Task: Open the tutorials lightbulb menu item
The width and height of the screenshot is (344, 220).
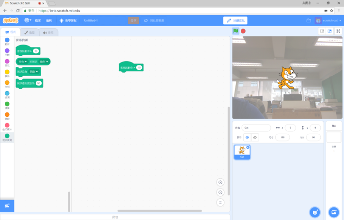Action: coord(68,20)
